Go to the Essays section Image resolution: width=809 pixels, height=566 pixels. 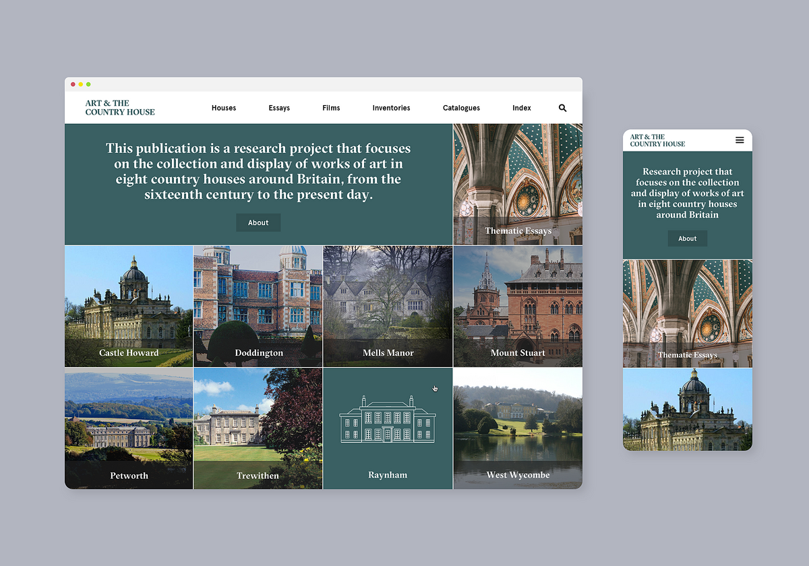pyautogui.click(x=279, y=108)
